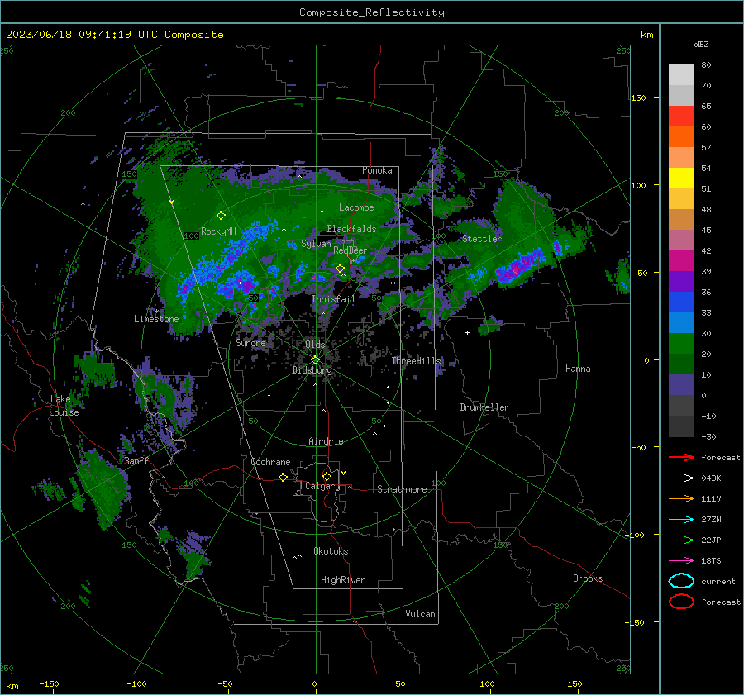744x695 pixels.
Task: Click the white 04DK arrow icon
Action: (681, 478)
